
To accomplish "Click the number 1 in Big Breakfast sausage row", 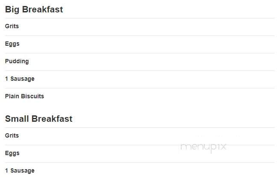I will tap(6, 79).
